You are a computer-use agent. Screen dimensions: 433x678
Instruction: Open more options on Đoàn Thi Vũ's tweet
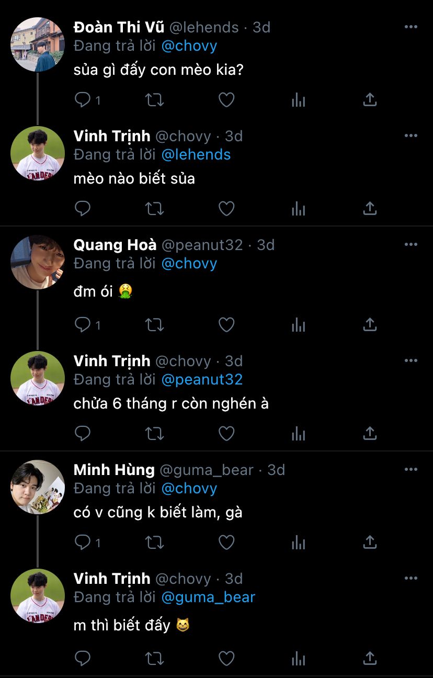pos(411,27)
